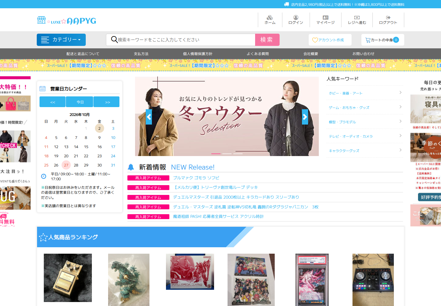Show previous banner slide arrow

coord(149,117)
